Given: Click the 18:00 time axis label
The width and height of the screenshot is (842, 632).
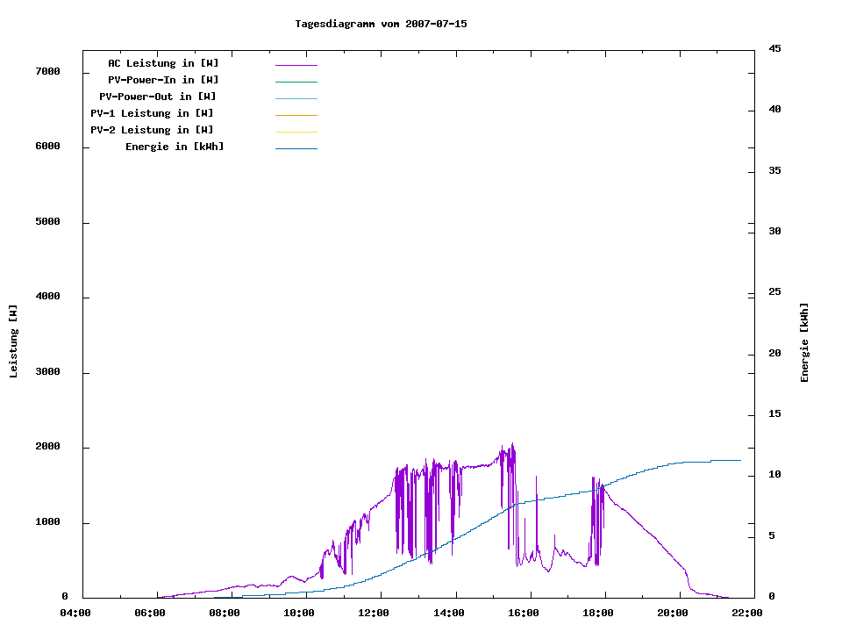Looking at the screenshot, I should pyautogui.click(x=598, y=614).
